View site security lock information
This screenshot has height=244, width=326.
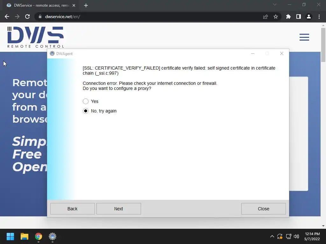click(x=40, y=17)
